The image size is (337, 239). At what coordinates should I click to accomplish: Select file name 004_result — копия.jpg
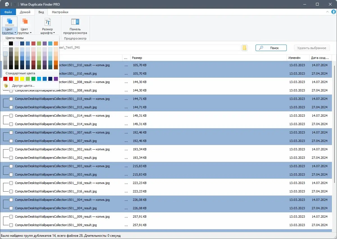pos(62,200)
